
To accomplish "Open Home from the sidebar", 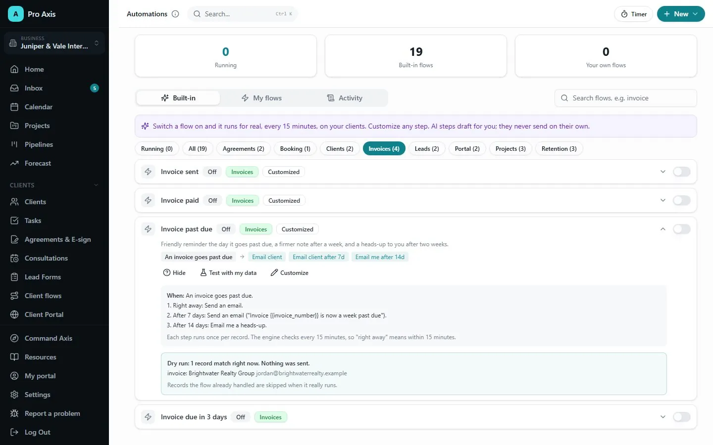I will click(54, 69).
